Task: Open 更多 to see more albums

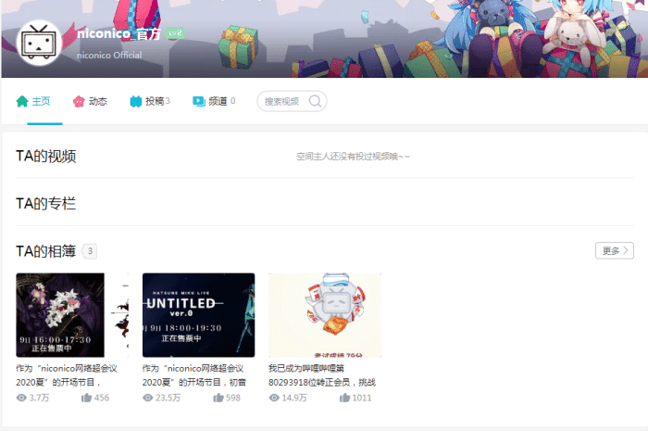Action: click(615, 250)
